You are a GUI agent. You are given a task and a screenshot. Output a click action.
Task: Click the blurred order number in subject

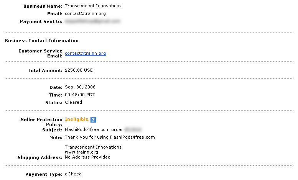(133, 129)
